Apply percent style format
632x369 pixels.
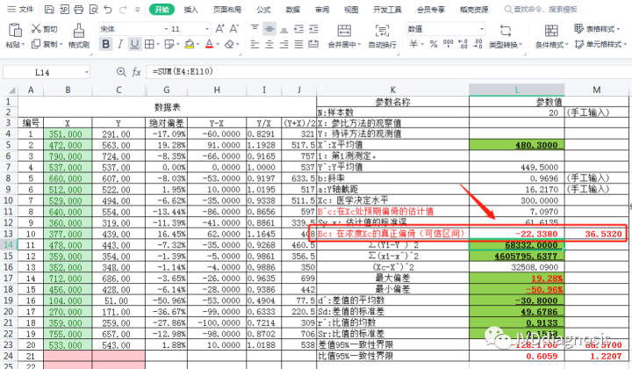coord(434,44)
